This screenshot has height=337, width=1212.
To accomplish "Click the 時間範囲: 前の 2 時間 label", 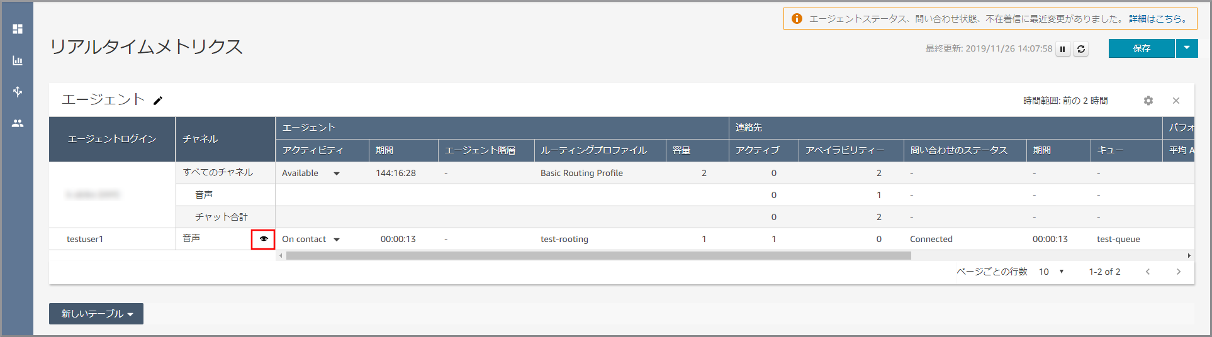I will pyautogui.click(x=1065, y=101).
